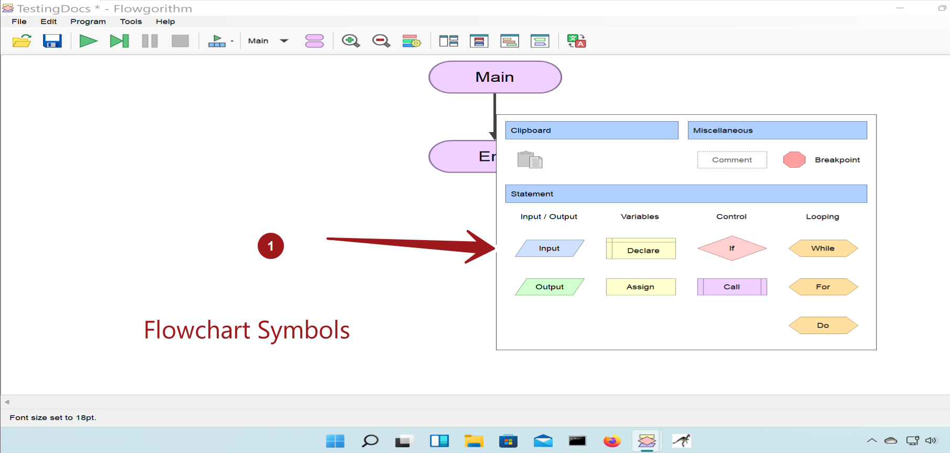Click the Step button in toolbar

(x=119, y=41)
